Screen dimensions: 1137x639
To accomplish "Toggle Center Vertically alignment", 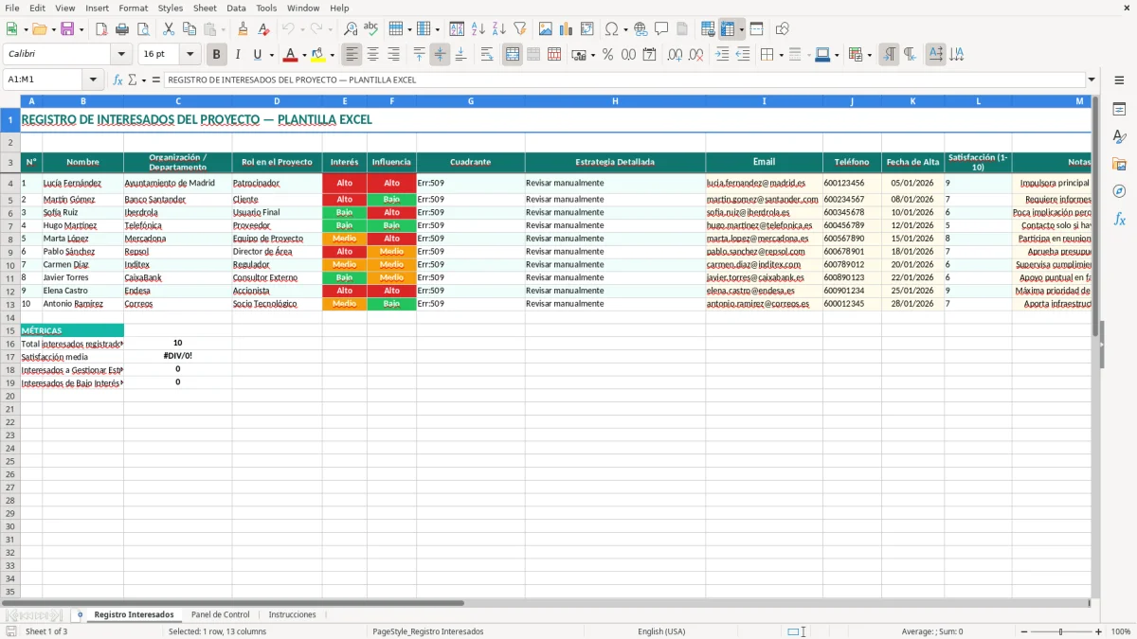I will click(x=440, y=55).
